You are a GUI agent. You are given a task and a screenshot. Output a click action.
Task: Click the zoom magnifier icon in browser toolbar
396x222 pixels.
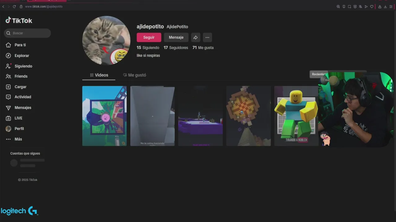tap(338, 6)
